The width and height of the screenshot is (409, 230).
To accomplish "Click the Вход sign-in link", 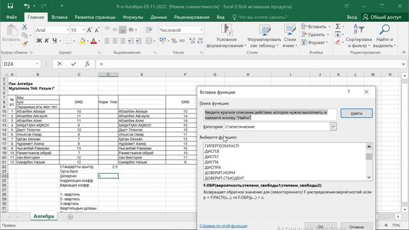I will (352, 17).
